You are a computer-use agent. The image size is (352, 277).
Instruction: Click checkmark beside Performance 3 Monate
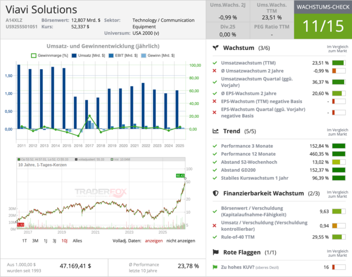[215, 146]
